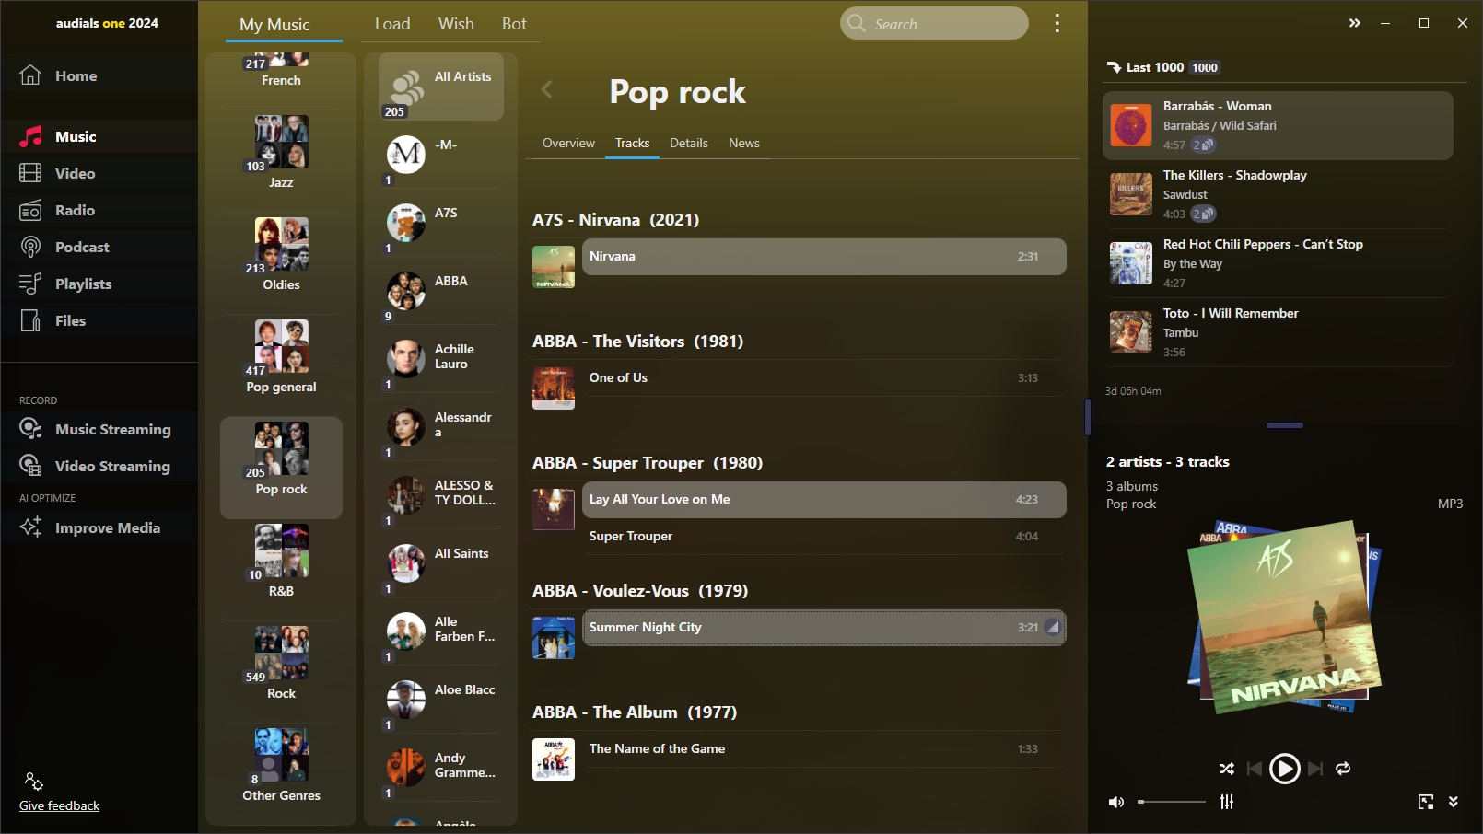The width and height of the screenshot is (1483, 834).
Task: Select the Oldies genre
Action: (281, 255)
